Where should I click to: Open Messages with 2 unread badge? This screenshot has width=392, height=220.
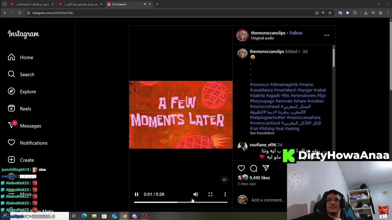coord(24,125)
